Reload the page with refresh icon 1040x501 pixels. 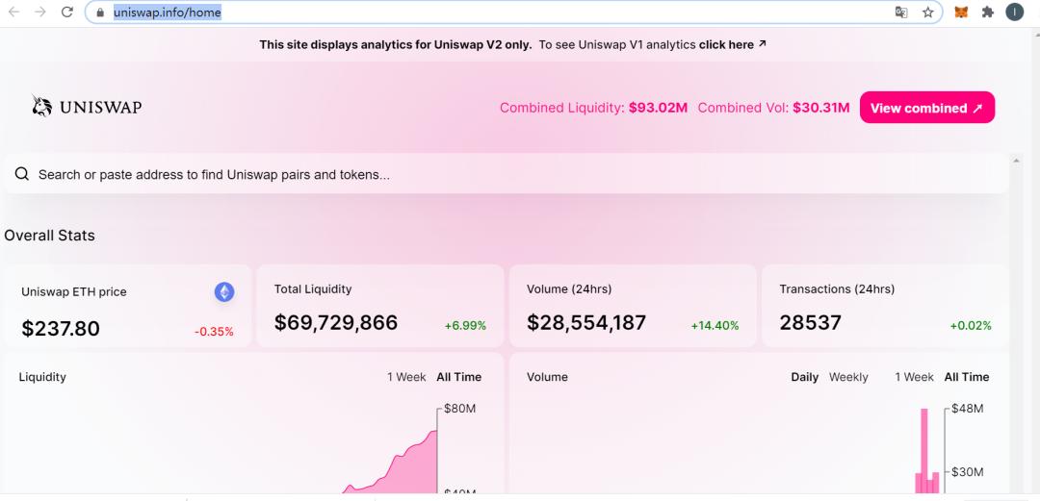pos(67,12)
